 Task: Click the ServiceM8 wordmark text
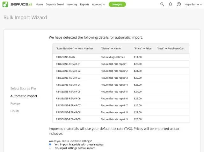click(x=21, y=4)
